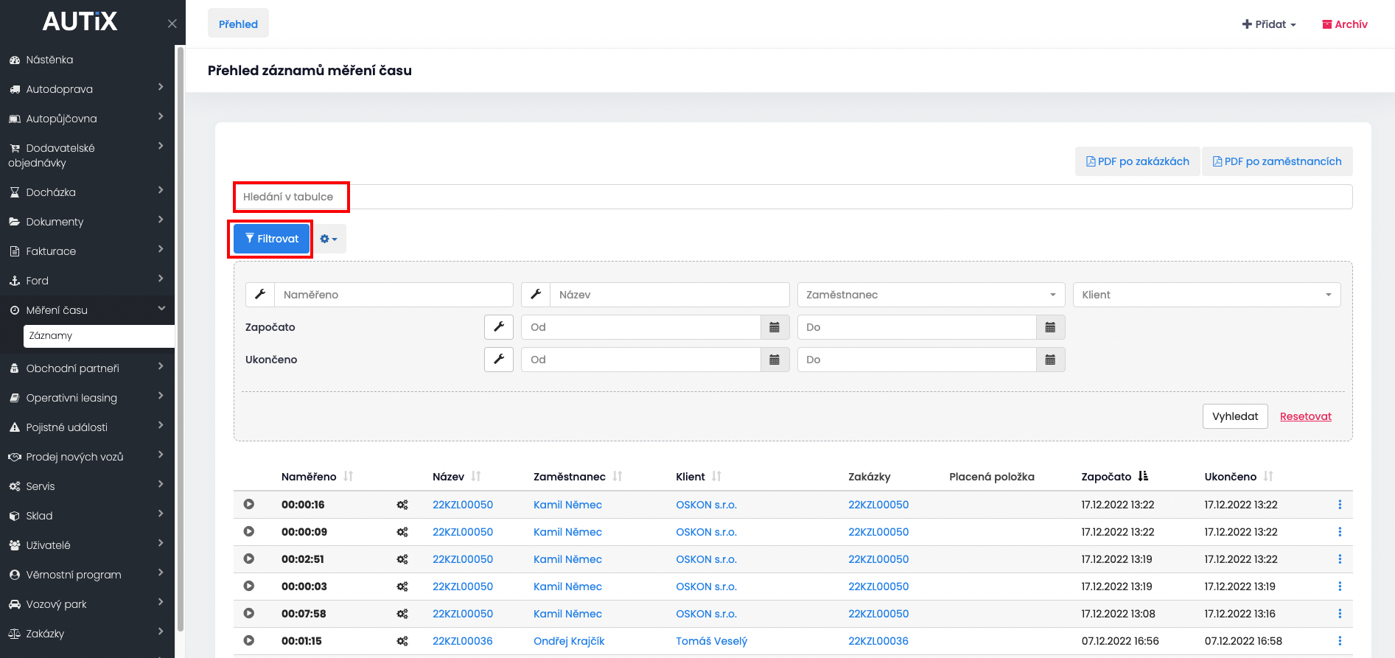The width and height of the screenshot is (1395, 658).
Task: Click the Vyhledat button
Action: [x=1235, y=416]
